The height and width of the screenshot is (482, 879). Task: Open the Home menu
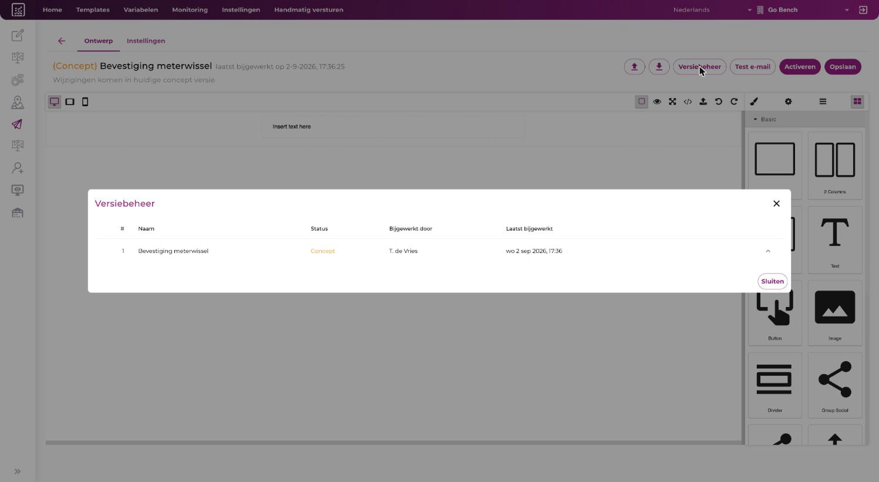click(x=52, y=10)
